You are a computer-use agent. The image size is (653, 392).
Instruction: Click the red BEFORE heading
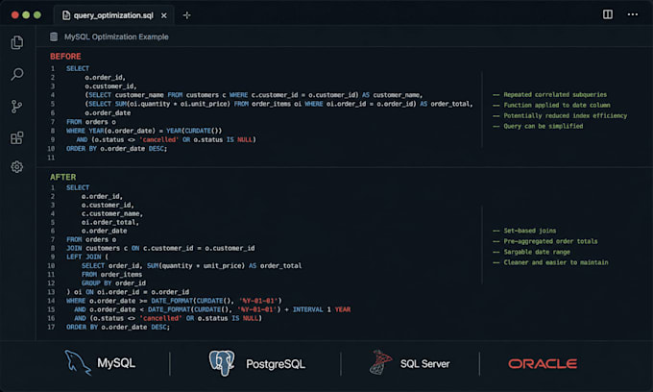tap(65, 57)
